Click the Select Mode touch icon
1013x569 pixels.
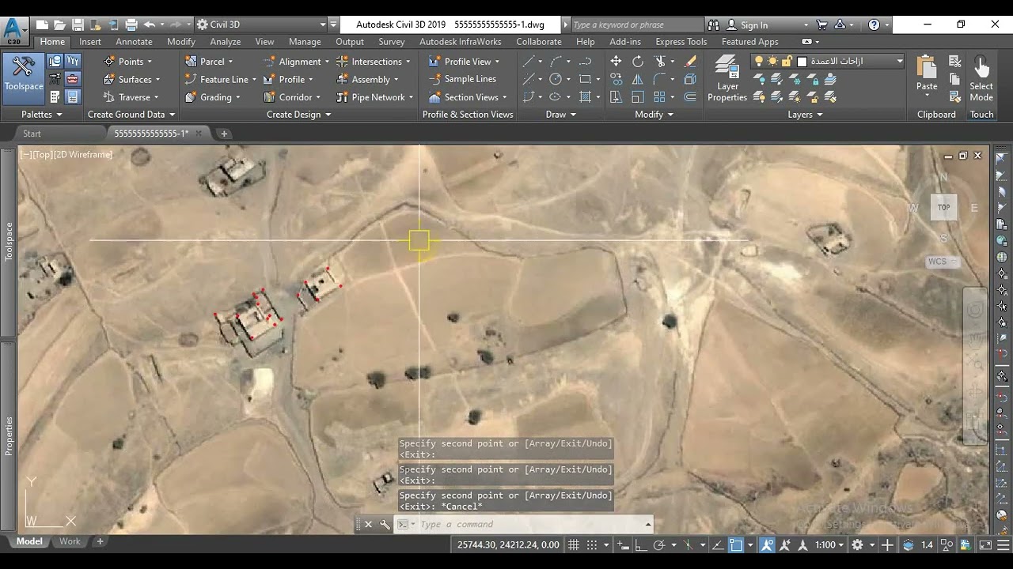click(981, 78)
